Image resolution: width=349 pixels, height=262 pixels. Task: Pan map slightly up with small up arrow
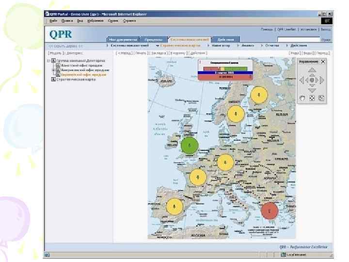(312, 75)
